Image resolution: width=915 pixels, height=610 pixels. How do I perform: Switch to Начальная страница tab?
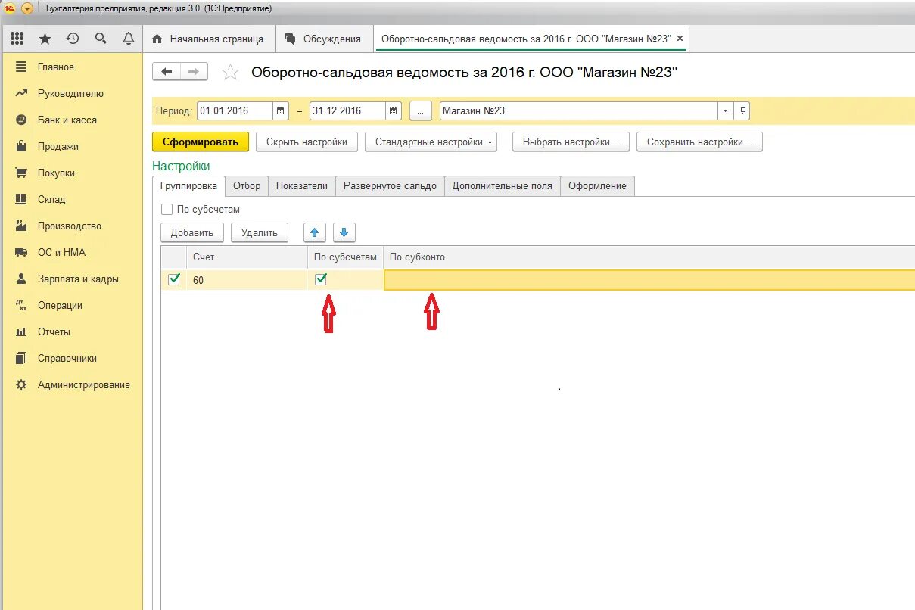209,39
